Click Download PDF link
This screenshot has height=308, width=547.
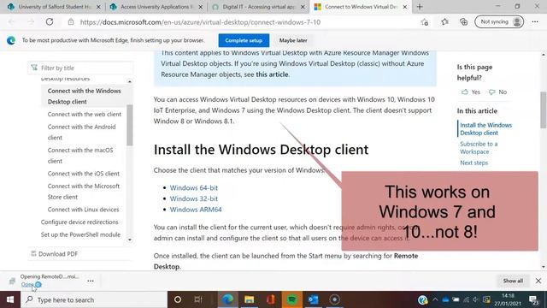pyautogui.click(x=55, y=254)
